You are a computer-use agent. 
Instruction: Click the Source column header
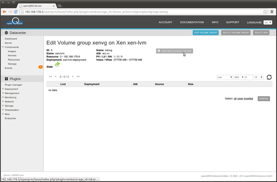click(159, 84)
